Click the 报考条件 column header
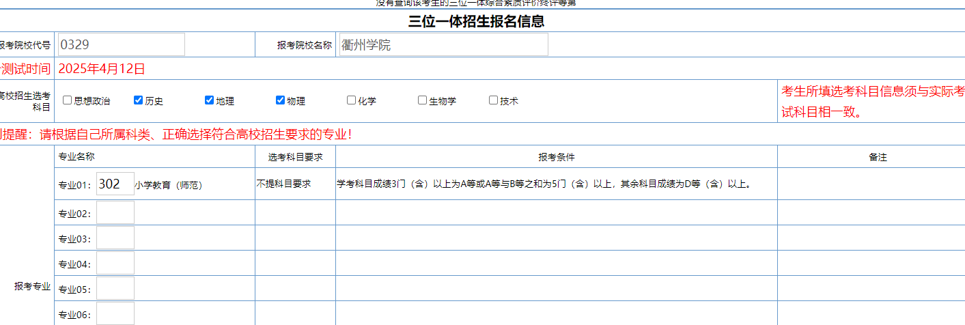This screenshot has width=965, height=325. point(556,157)
